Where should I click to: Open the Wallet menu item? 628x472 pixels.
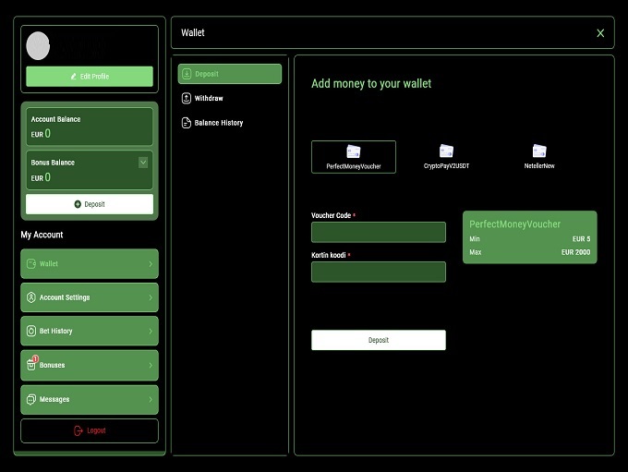tap(90, 264)
